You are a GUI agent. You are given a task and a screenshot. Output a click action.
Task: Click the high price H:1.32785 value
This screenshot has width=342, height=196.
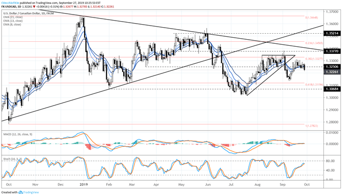click(x=80, y=7)
